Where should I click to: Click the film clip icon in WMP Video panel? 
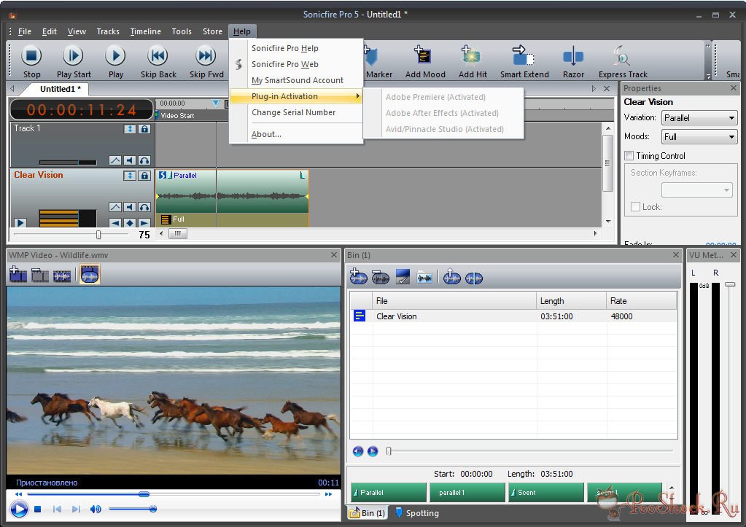point(40,275)
